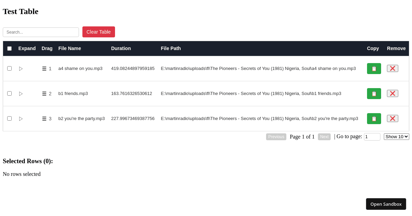Click the Selected Rows (0) heading

(28, 161)
